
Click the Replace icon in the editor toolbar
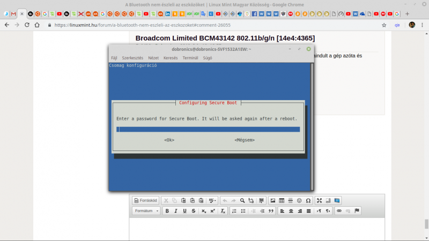[x=251, y=200]
